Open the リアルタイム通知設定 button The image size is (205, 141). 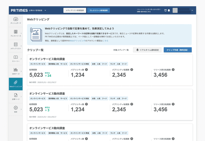tap(147, 50)
